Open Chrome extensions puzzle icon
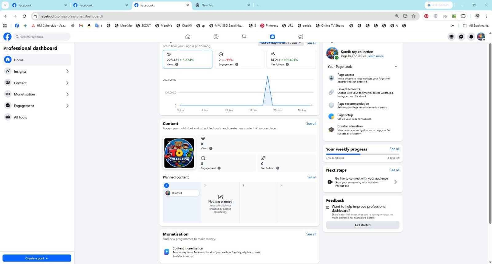The width and height of the screenshot is (492, 264). (463, 16)
